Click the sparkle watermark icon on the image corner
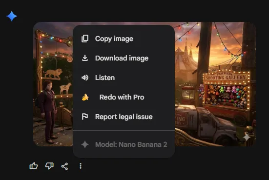269x180 pixels. (x=247, y=137)
